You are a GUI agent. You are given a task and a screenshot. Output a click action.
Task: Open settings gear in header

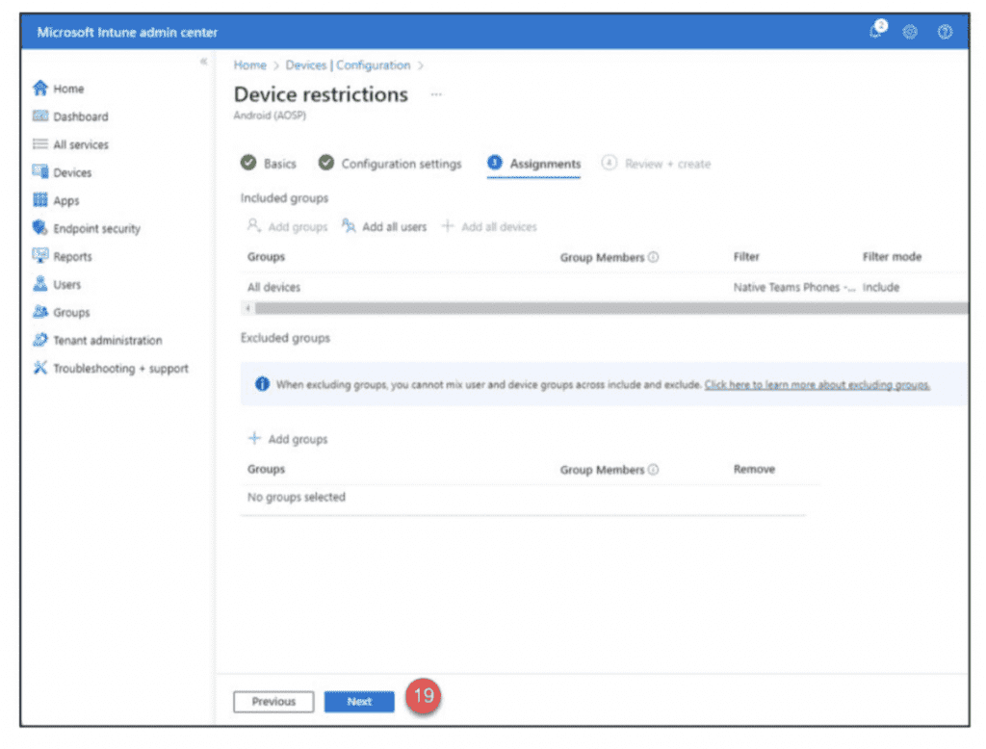[x=910, y=32]
